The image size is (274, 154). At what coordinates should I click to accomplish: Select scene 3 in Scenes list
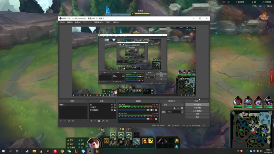tap(73, 105)
